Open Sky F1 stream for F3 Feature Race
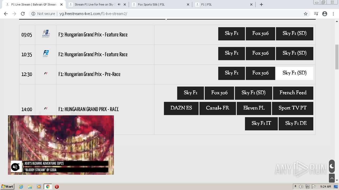 point(231,34)
